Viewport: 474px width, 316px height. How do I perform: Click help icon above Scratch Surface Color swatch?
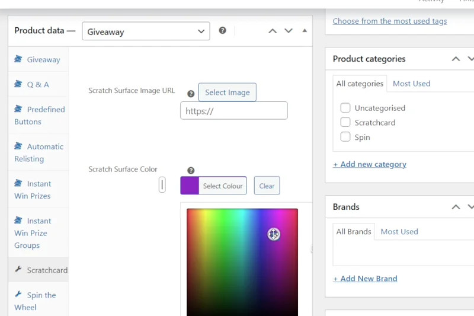coord(191,170)
